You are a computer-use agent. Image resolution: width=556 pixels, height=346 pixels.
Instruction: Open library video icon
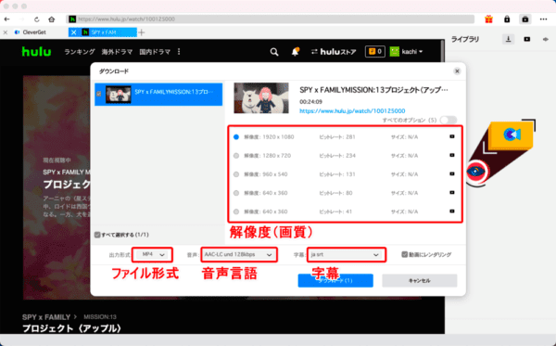(x=527, y=39)
